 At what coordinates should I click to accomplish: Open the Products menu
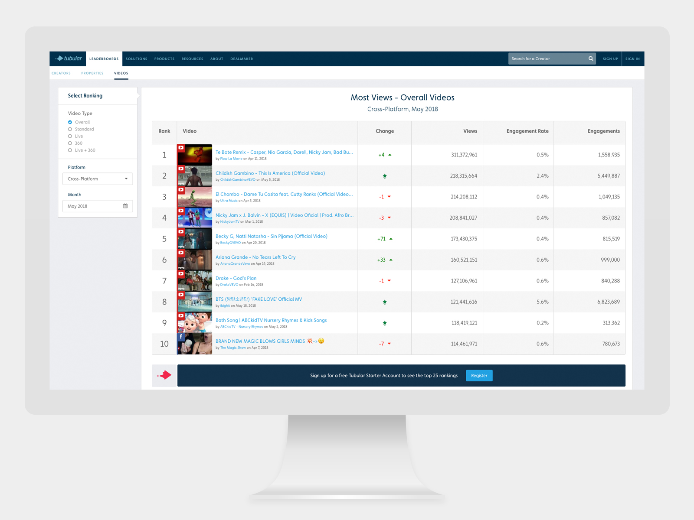164,58
